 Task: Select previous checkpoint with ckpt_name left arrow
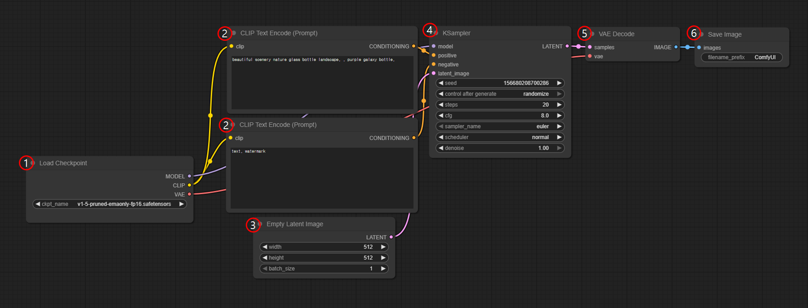(x=38, y=204)
